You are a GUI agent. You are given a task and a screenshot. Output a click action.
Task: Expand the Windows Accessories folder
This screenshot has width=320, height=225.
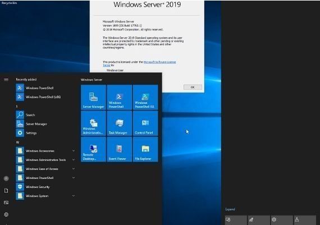(x=45, y=151)
